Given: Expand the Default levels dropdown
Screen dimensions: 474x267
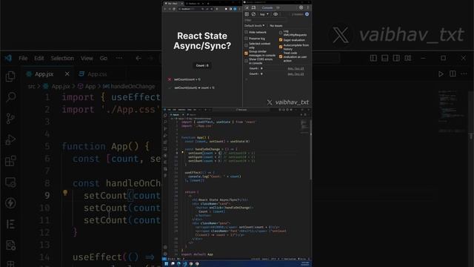Looking at the screenshot, I should pos(255,26).
